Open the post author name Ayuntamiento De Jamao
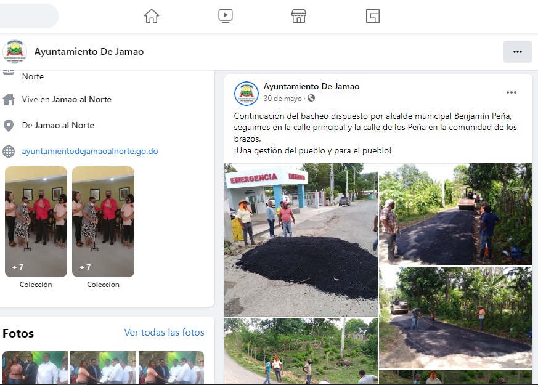The image size is (538, 385). coord(311,86)
